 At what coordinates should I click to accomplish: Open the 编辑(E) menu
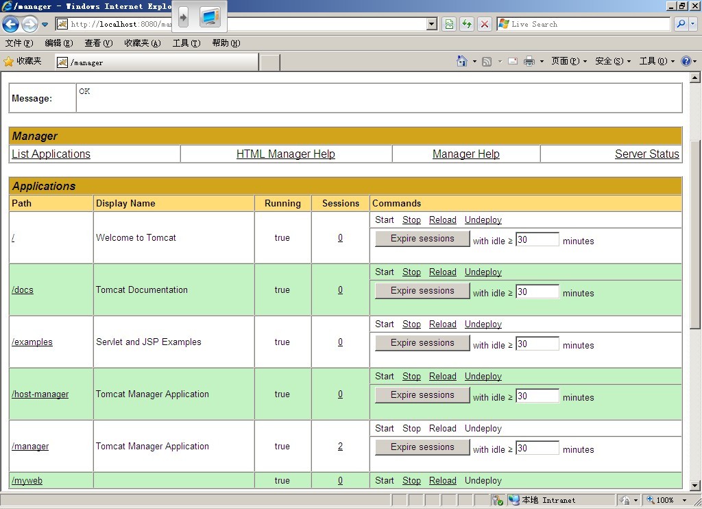(x=59, y=43)
